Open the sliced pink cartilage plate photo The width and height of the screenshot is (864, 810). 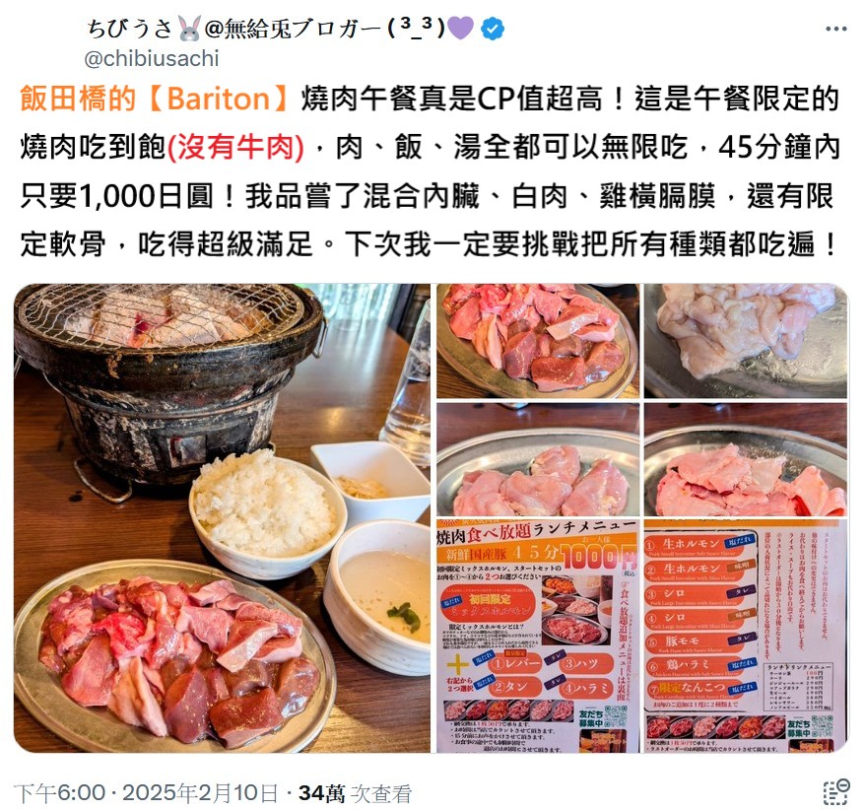pyautogui.click(x=746, y=459)
